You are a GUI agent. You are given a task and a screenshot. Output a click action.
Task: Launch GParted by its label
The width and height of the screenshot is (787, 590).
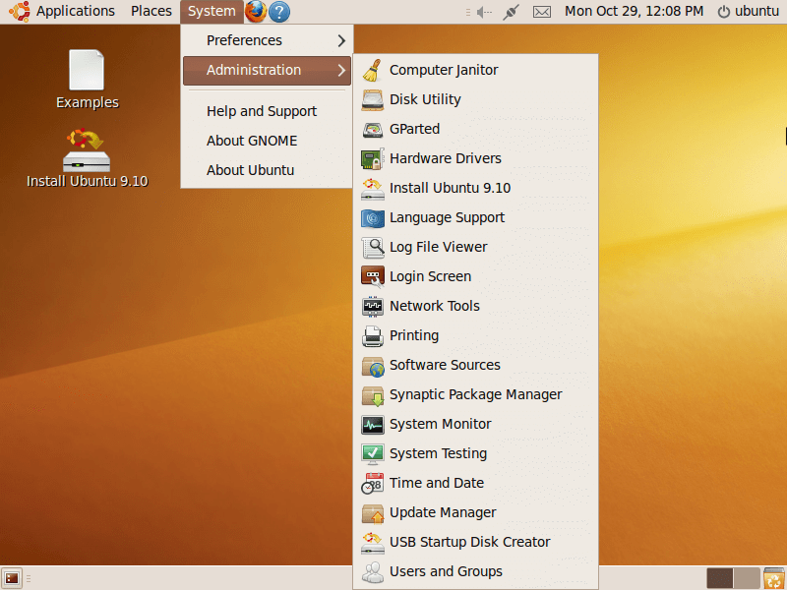tap(414, 130)
